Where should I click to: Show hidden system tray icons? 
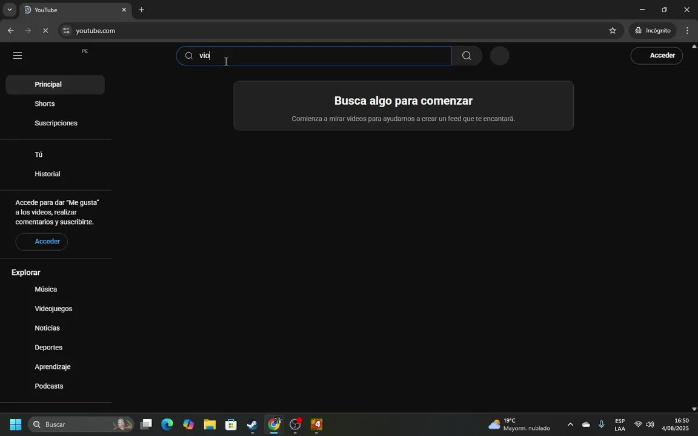tap(570, 424)
